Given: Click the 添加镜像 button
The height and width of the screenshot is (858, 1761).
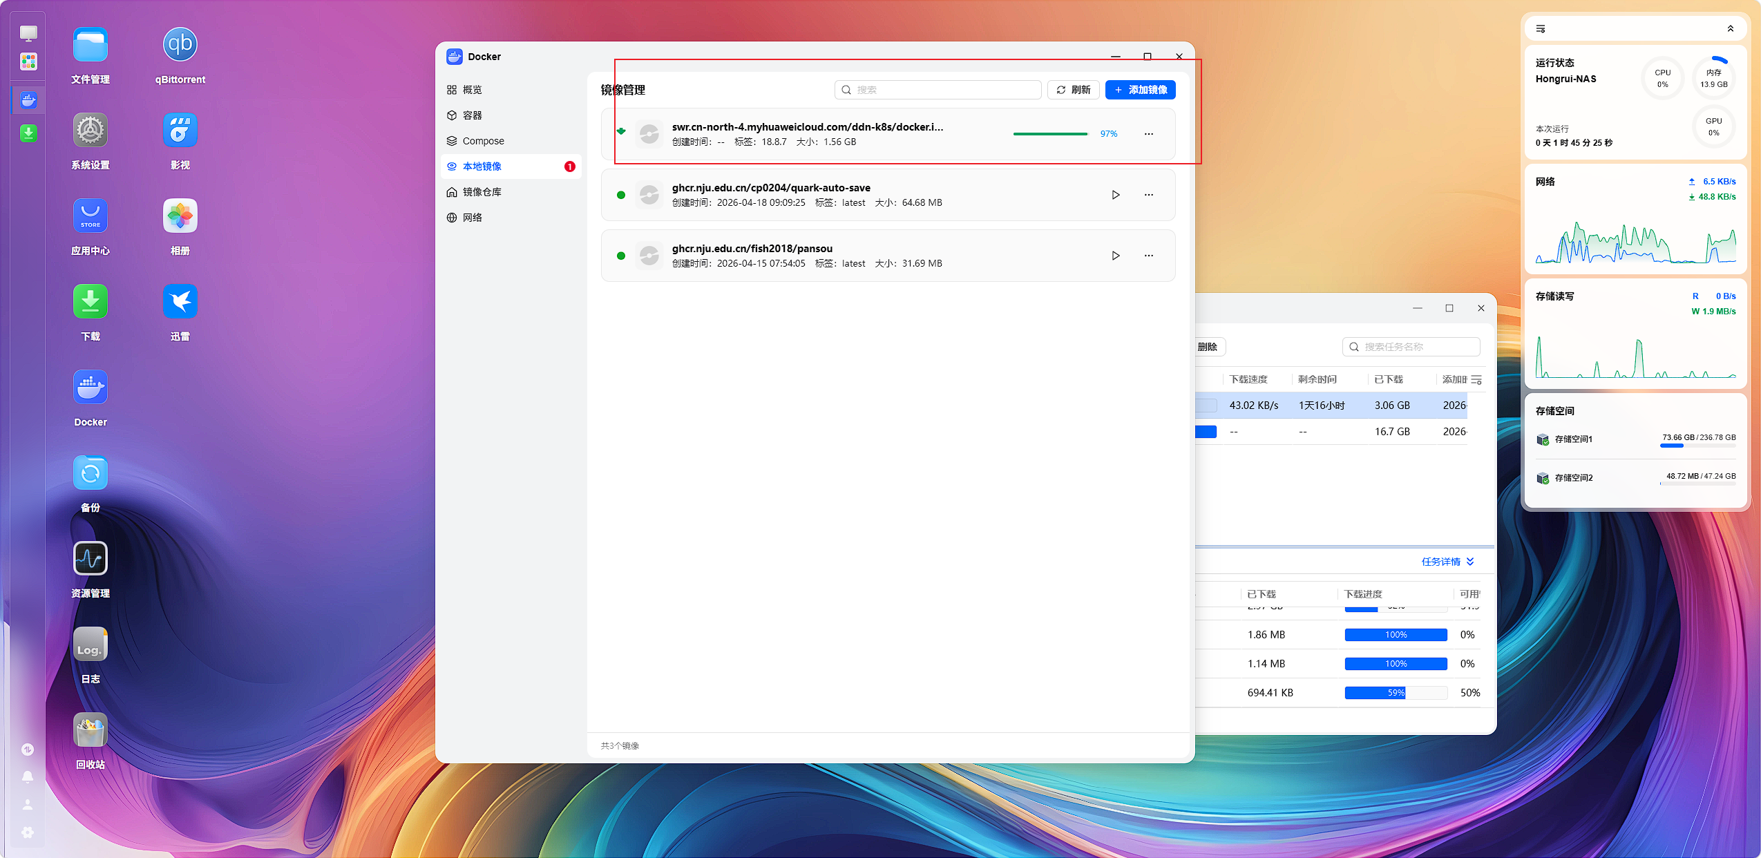Looking at the screenshot, I should coord(1140,90).
